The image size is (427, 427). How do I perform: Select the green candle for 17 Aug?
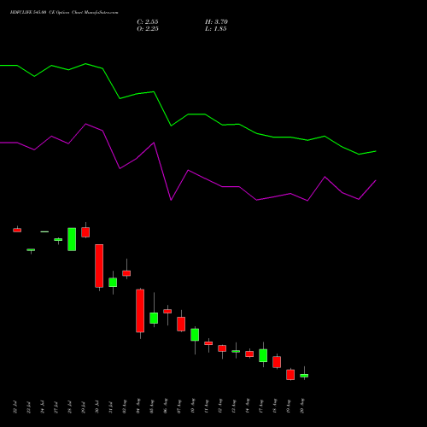263,355
